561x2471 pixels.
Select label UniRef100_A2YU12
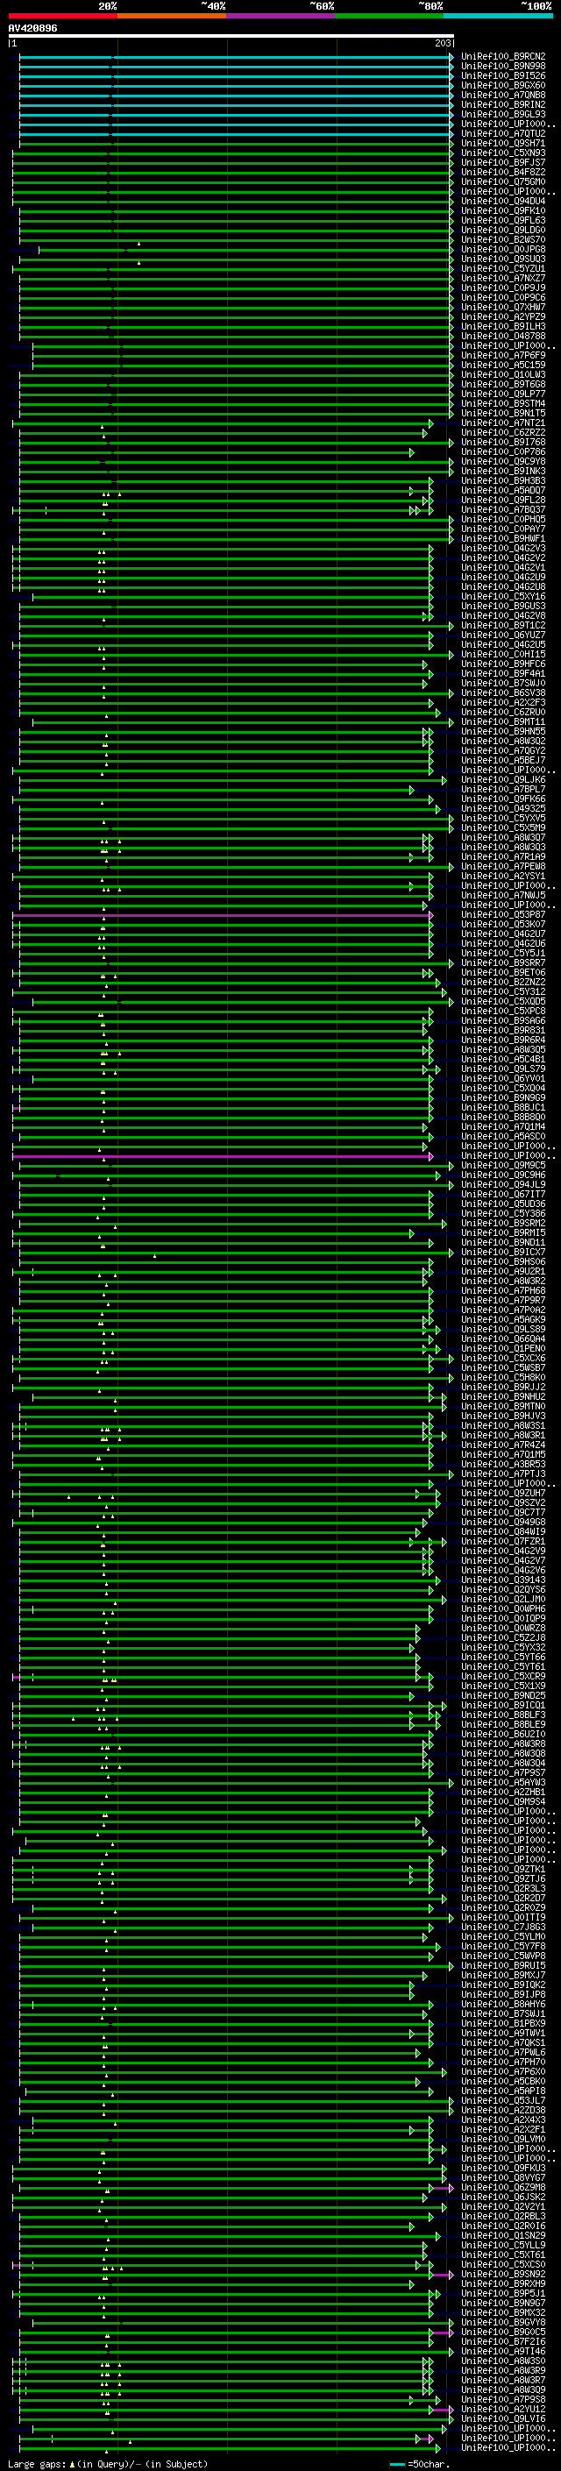click(503, 2409)
